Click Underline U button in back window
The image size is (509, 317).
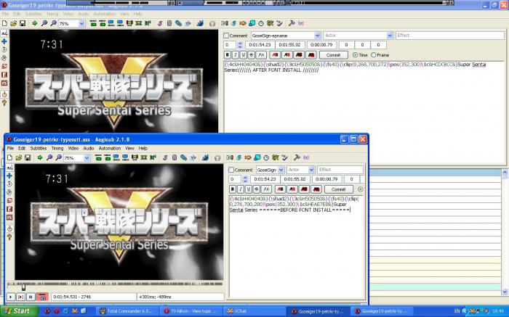pyautogui.click(x=243, y=55)
